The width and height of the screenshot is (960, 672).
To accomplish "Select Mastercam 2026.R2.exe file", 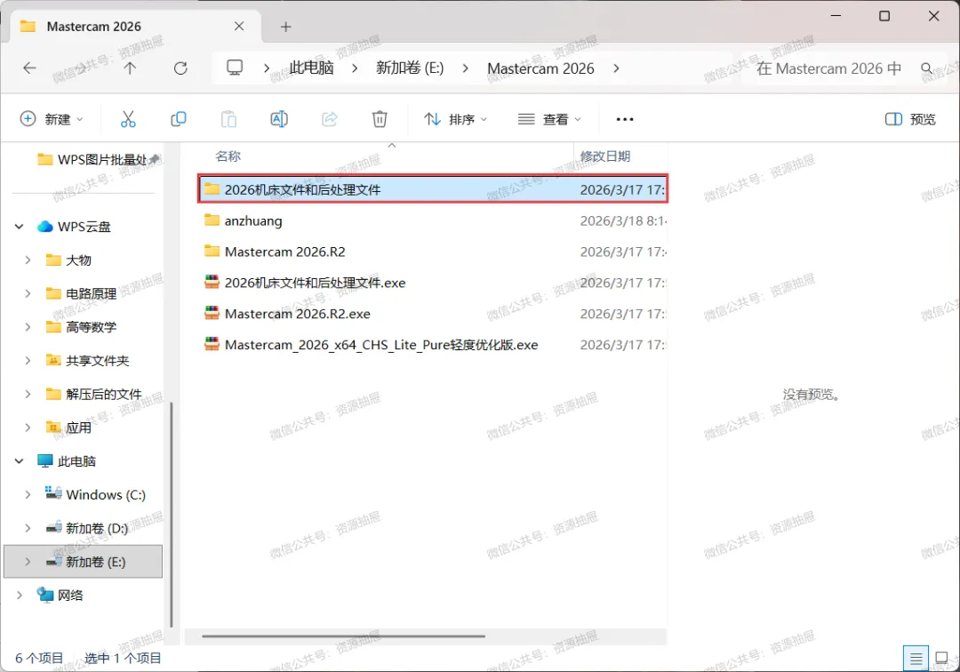I will (x=433, y=314).
